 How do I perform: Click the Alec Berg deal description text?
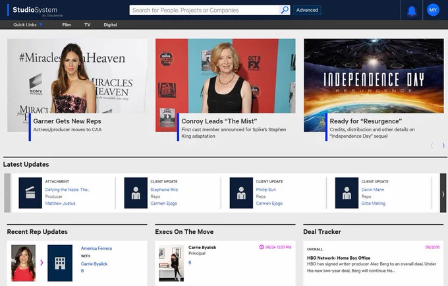pyautogui.click(x=372, y=267)
